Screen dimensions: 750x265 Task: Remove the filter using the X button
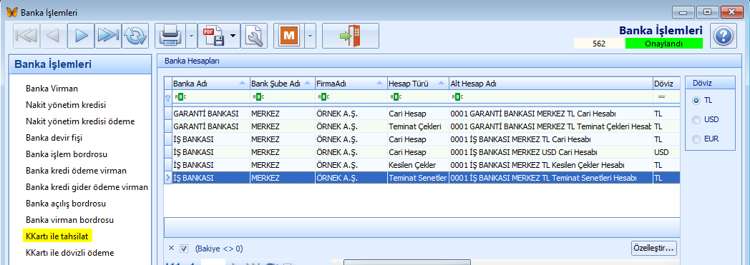(171, 249)
